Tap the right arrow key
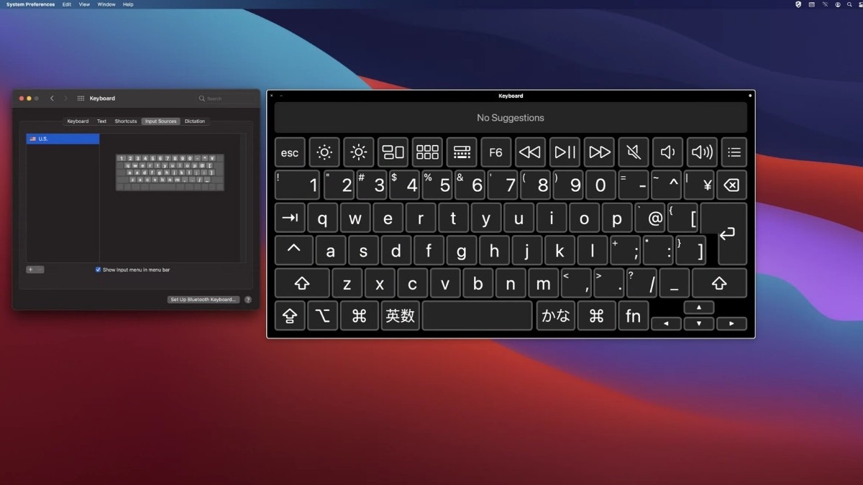The width and height of the screenshot is (863, 485). pyautogui.click(x=731, y=324)
